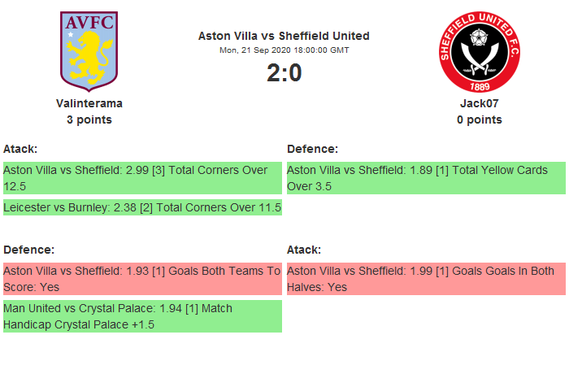This screenshot has height=374, width=569.
Task: Select the Both Teams To Score bet
Action: click(x=142, y=279)
